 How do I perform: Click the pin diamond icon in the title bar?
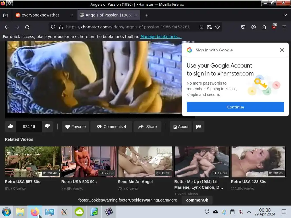click(x=10, y=3)
